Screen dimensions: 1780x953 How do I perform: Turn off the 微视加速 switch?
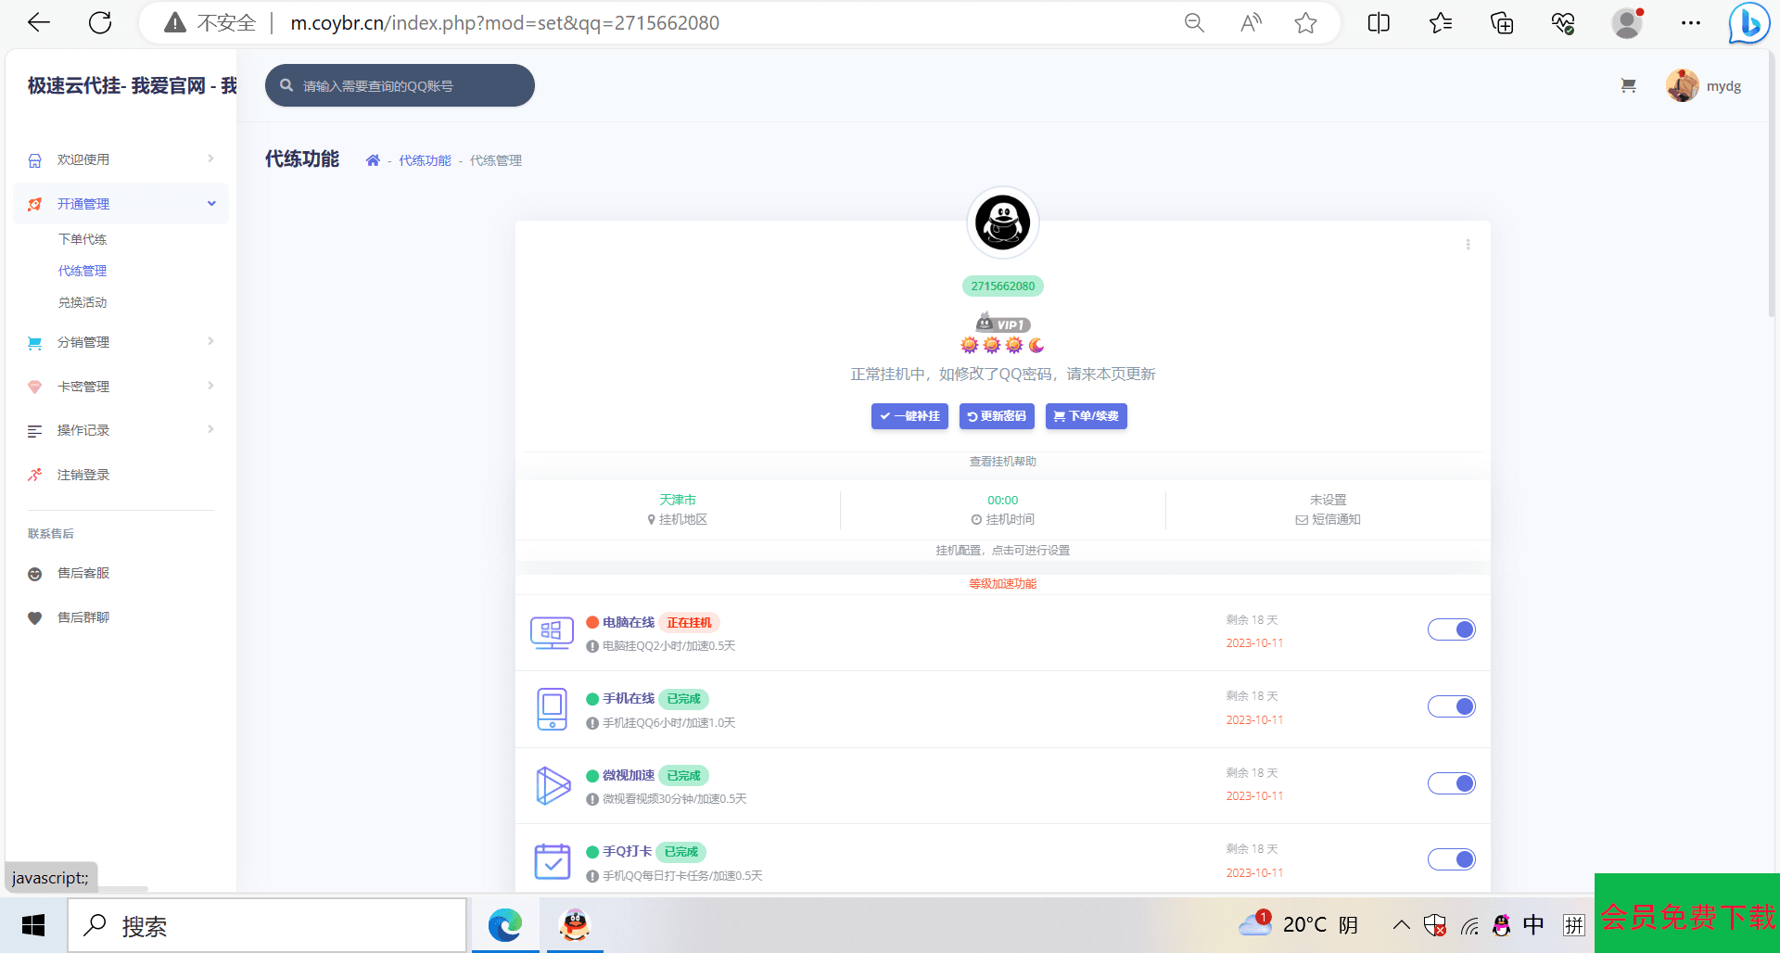coord(1451,784)
